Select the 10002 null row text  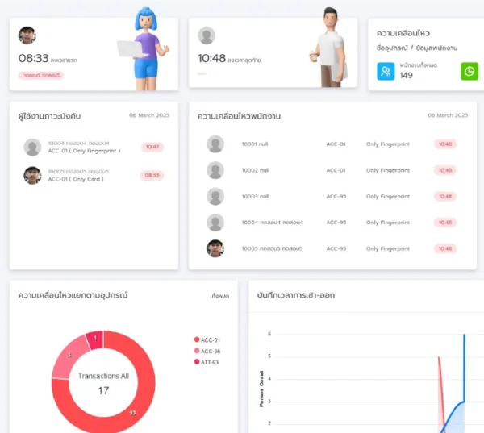tap(255, 170)
